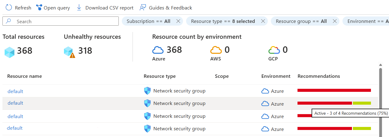This screenshot has height=137, width=389.
Task: Open the Resource type 8 selected filter
Action: tap(223, 21)
